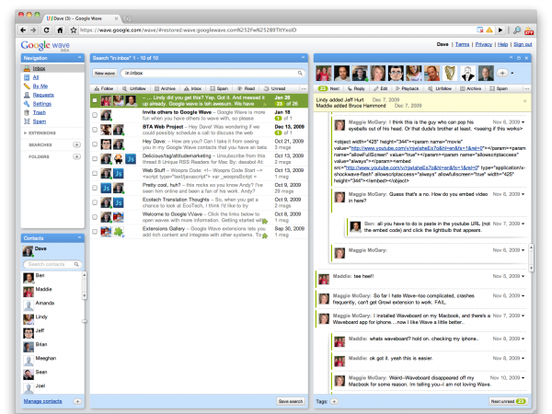Viewport: 552px width, 414px height.
Task: Minimize the Navigation panel
Action: point(79,57)
